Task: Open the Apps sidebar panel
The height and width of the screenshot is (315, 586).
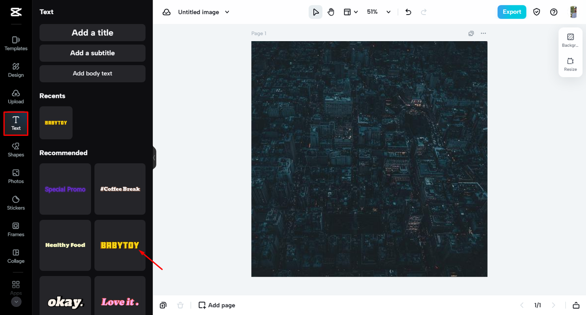Action: pos(16,288)
